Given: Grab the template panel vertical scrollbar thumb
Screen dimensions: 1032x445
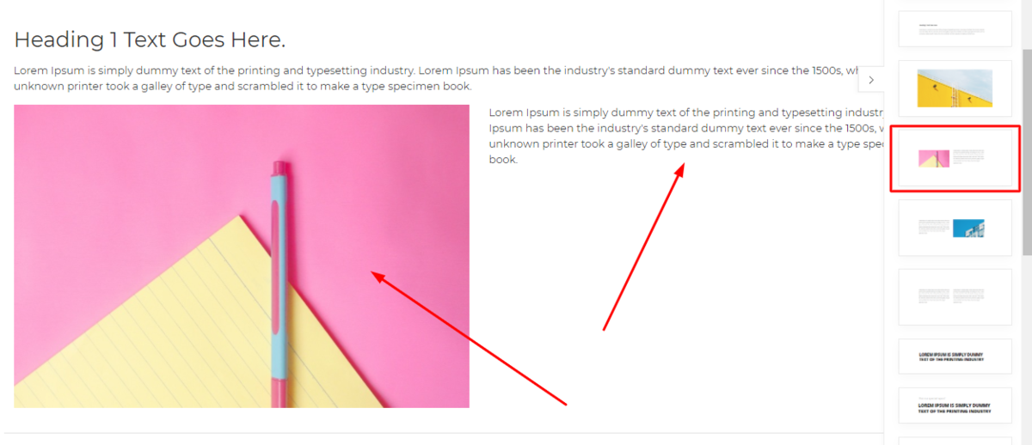Looking at the screenshot, I should click(1027, 152).
